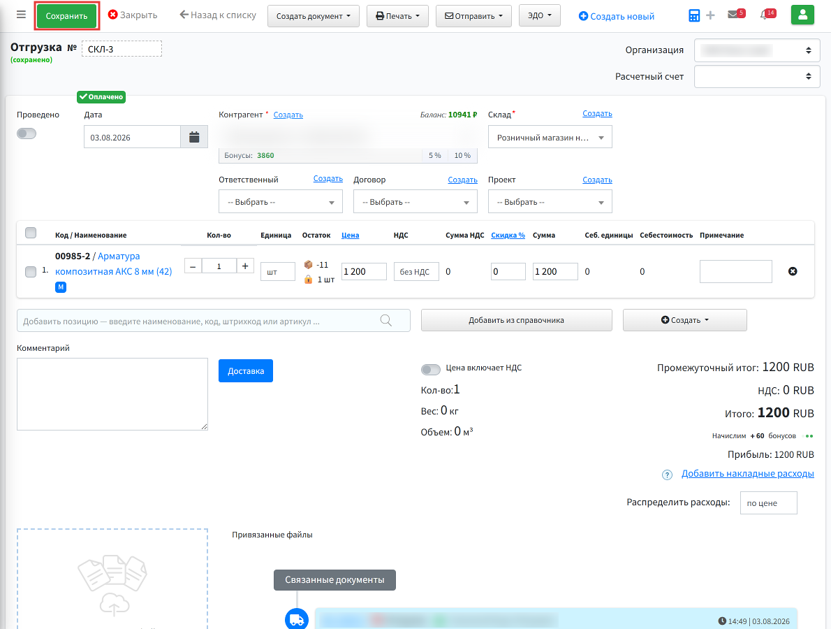The image size is (831, 629).
Task: Open the green user profile icon
Action: click(x=802, y=15)
